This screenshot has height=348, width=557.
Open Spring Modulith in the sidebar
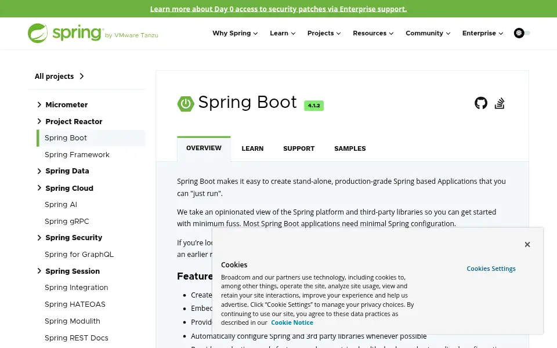tap(73, 321)
